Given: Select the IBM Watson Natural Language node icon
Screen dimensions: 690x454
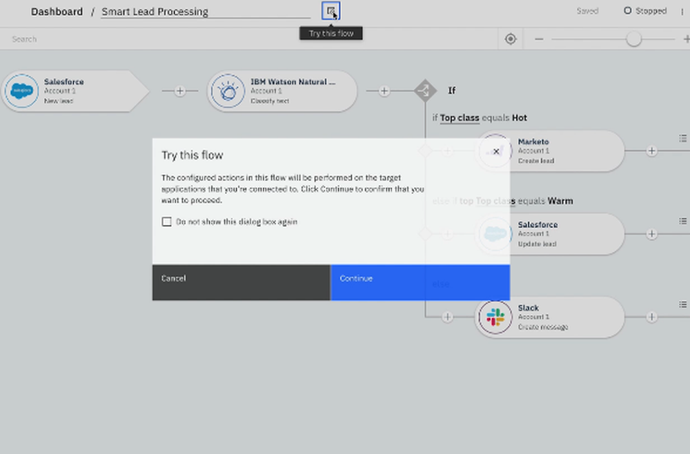Looking at the screenshot, I should [228, 91].
